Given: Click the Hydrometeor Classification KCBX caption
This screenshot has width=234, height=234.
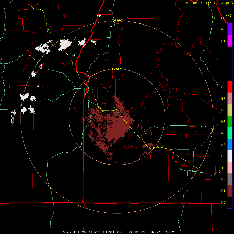Looking at the screenshot, I should [118, 232].
